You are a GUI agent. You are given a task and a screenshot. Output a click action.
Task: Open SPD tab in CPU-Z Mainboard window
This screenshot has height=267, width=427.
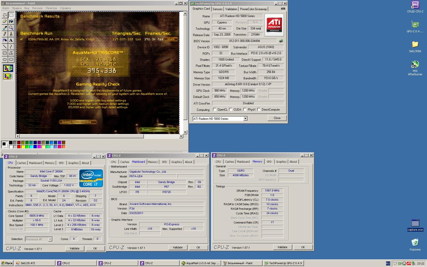[x=164, y=162]
